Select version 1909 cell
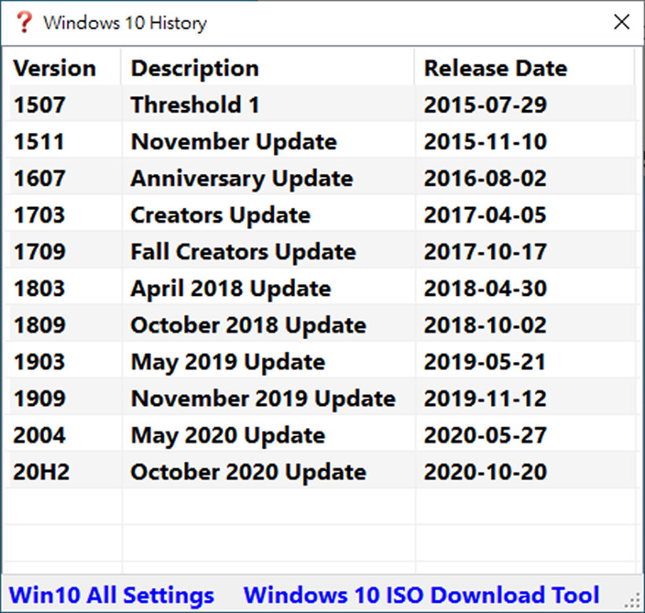 pos(39,398)
